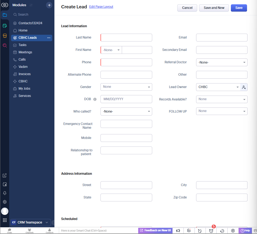
Task: Open the Modules folder icon in left rail
Action: 5,15
